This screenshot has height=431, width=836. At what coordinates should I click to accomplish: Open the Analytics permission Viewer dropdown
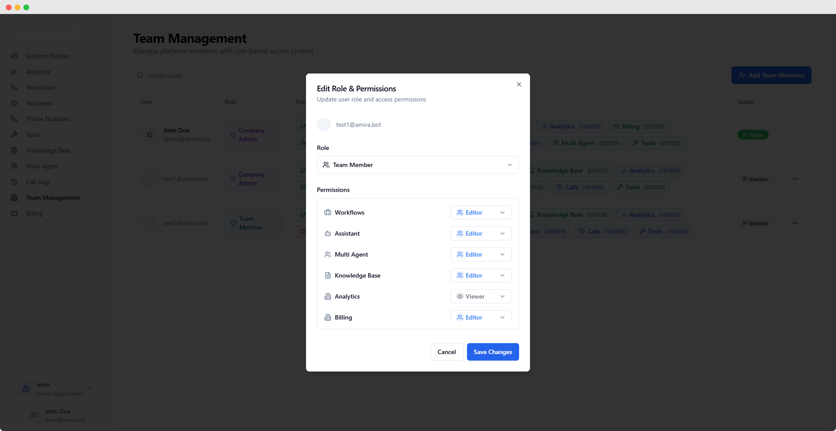coord(480,296)
